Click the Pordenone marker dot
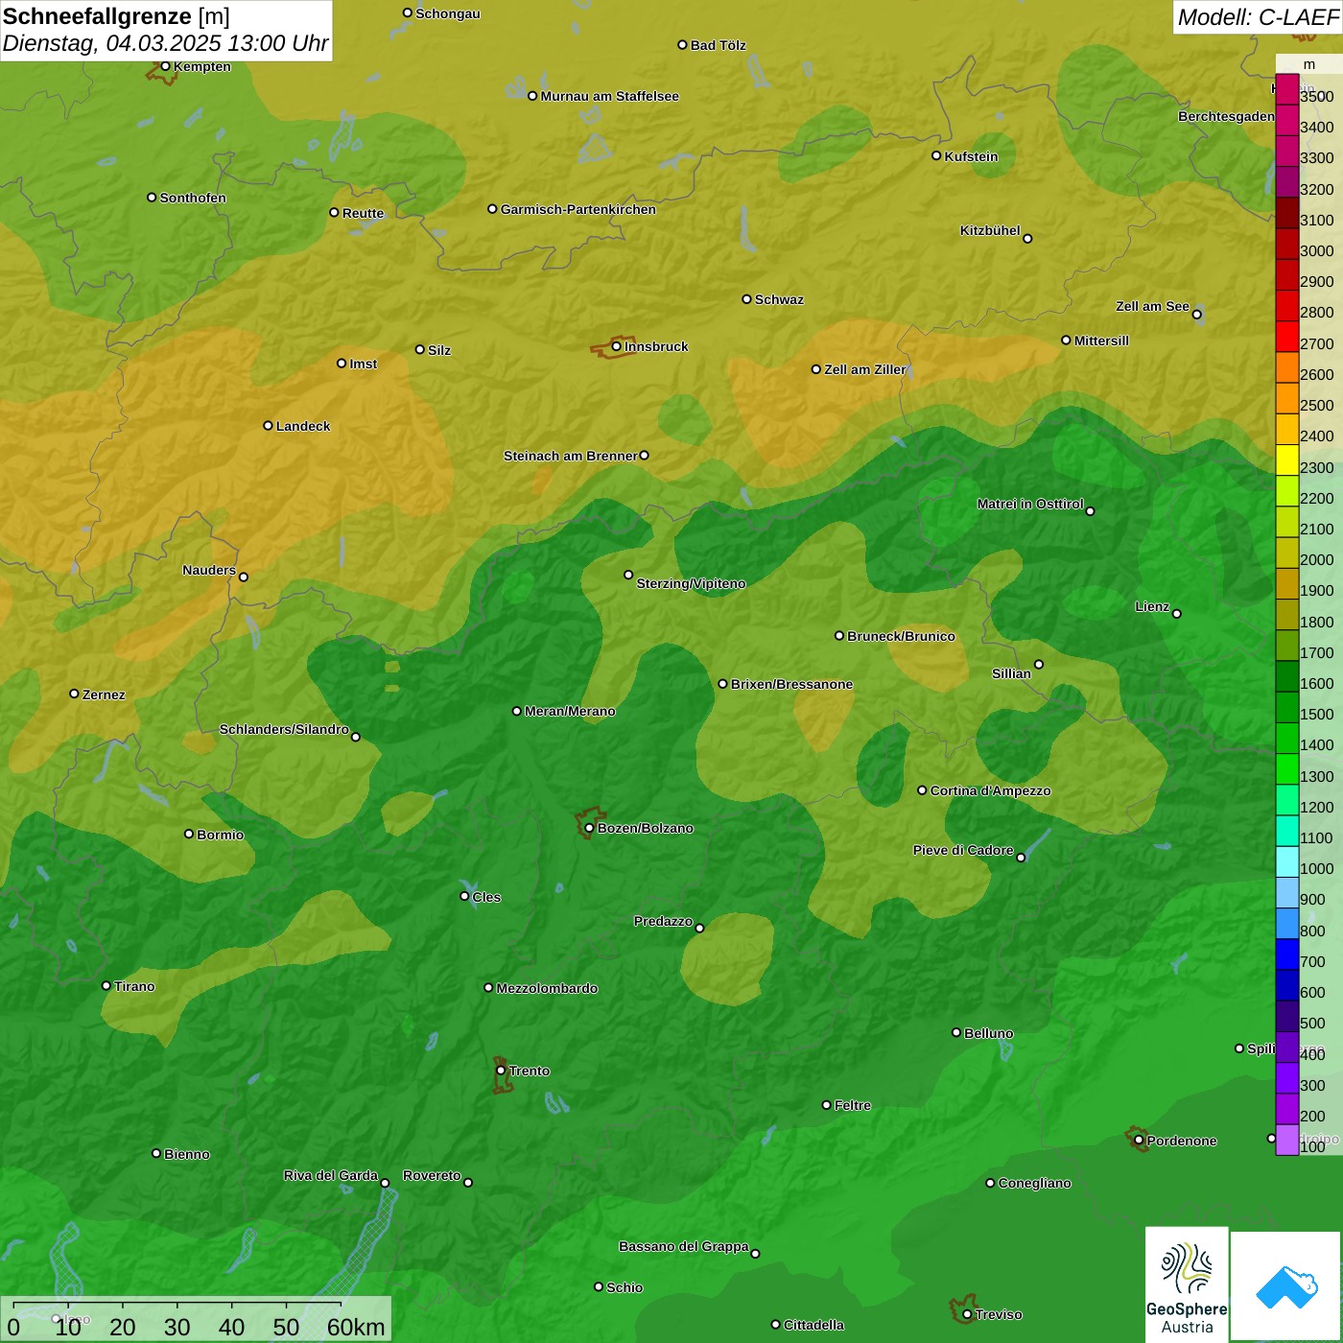Viewport: 1343px width, 1343px height. pos(1140,1141)
